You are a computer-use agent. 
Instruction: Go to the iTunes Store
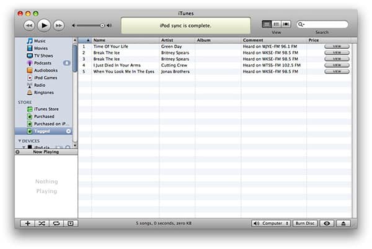46,109
